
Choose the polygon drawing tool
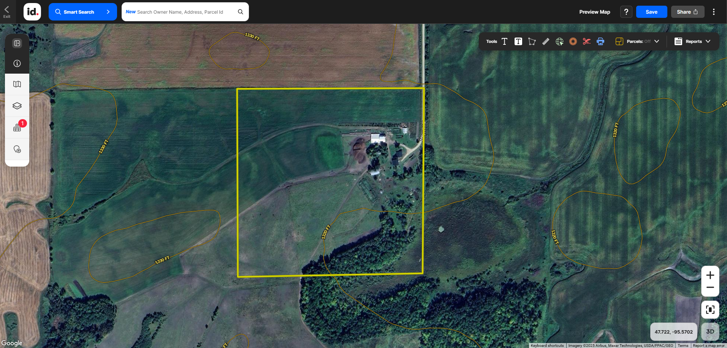(532, 42)
